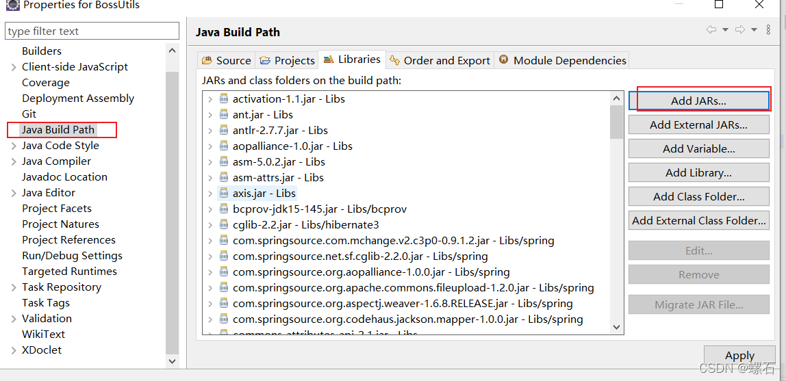This screenshot has height=381, width=786.
Task: Click the Add Class Folder... button
Action: click(699, 197)
